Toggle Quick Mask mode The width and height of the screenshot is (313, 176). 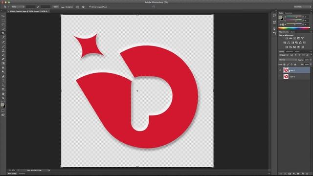(3, 111)
